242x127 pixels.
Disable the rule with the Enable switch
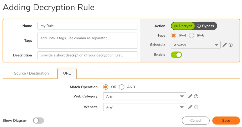tap(176, 55)
